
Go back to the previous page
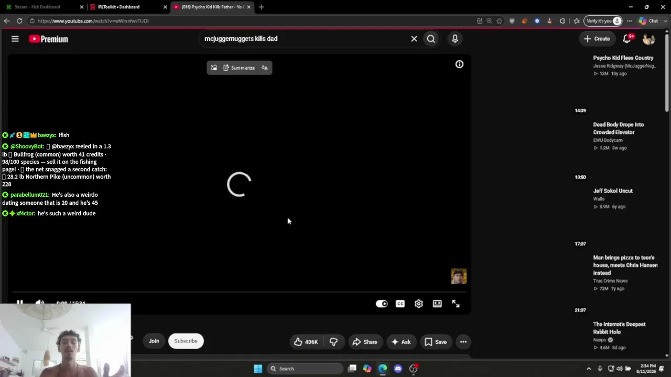6,21
